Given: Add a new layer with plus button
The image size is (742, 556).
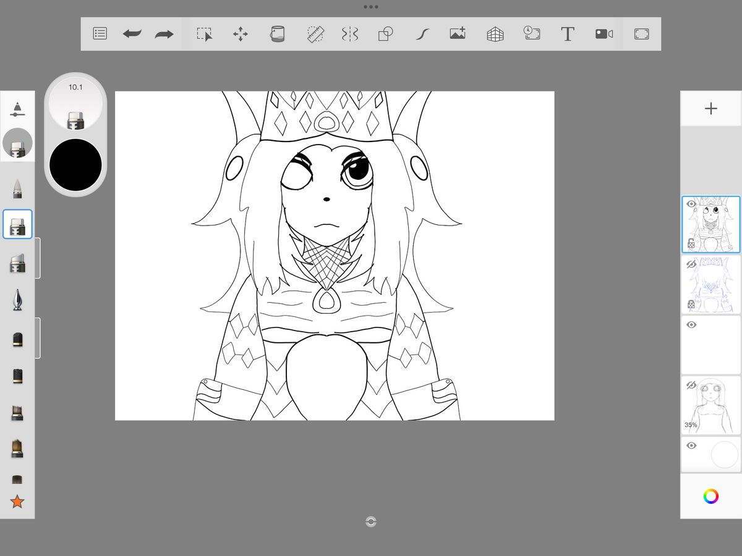Looking at the screenshot, I should [711, 109].
